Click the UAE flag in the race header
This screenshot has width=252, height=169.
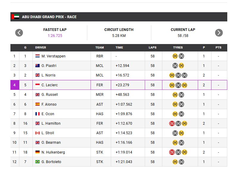click(x=15, y=17)
